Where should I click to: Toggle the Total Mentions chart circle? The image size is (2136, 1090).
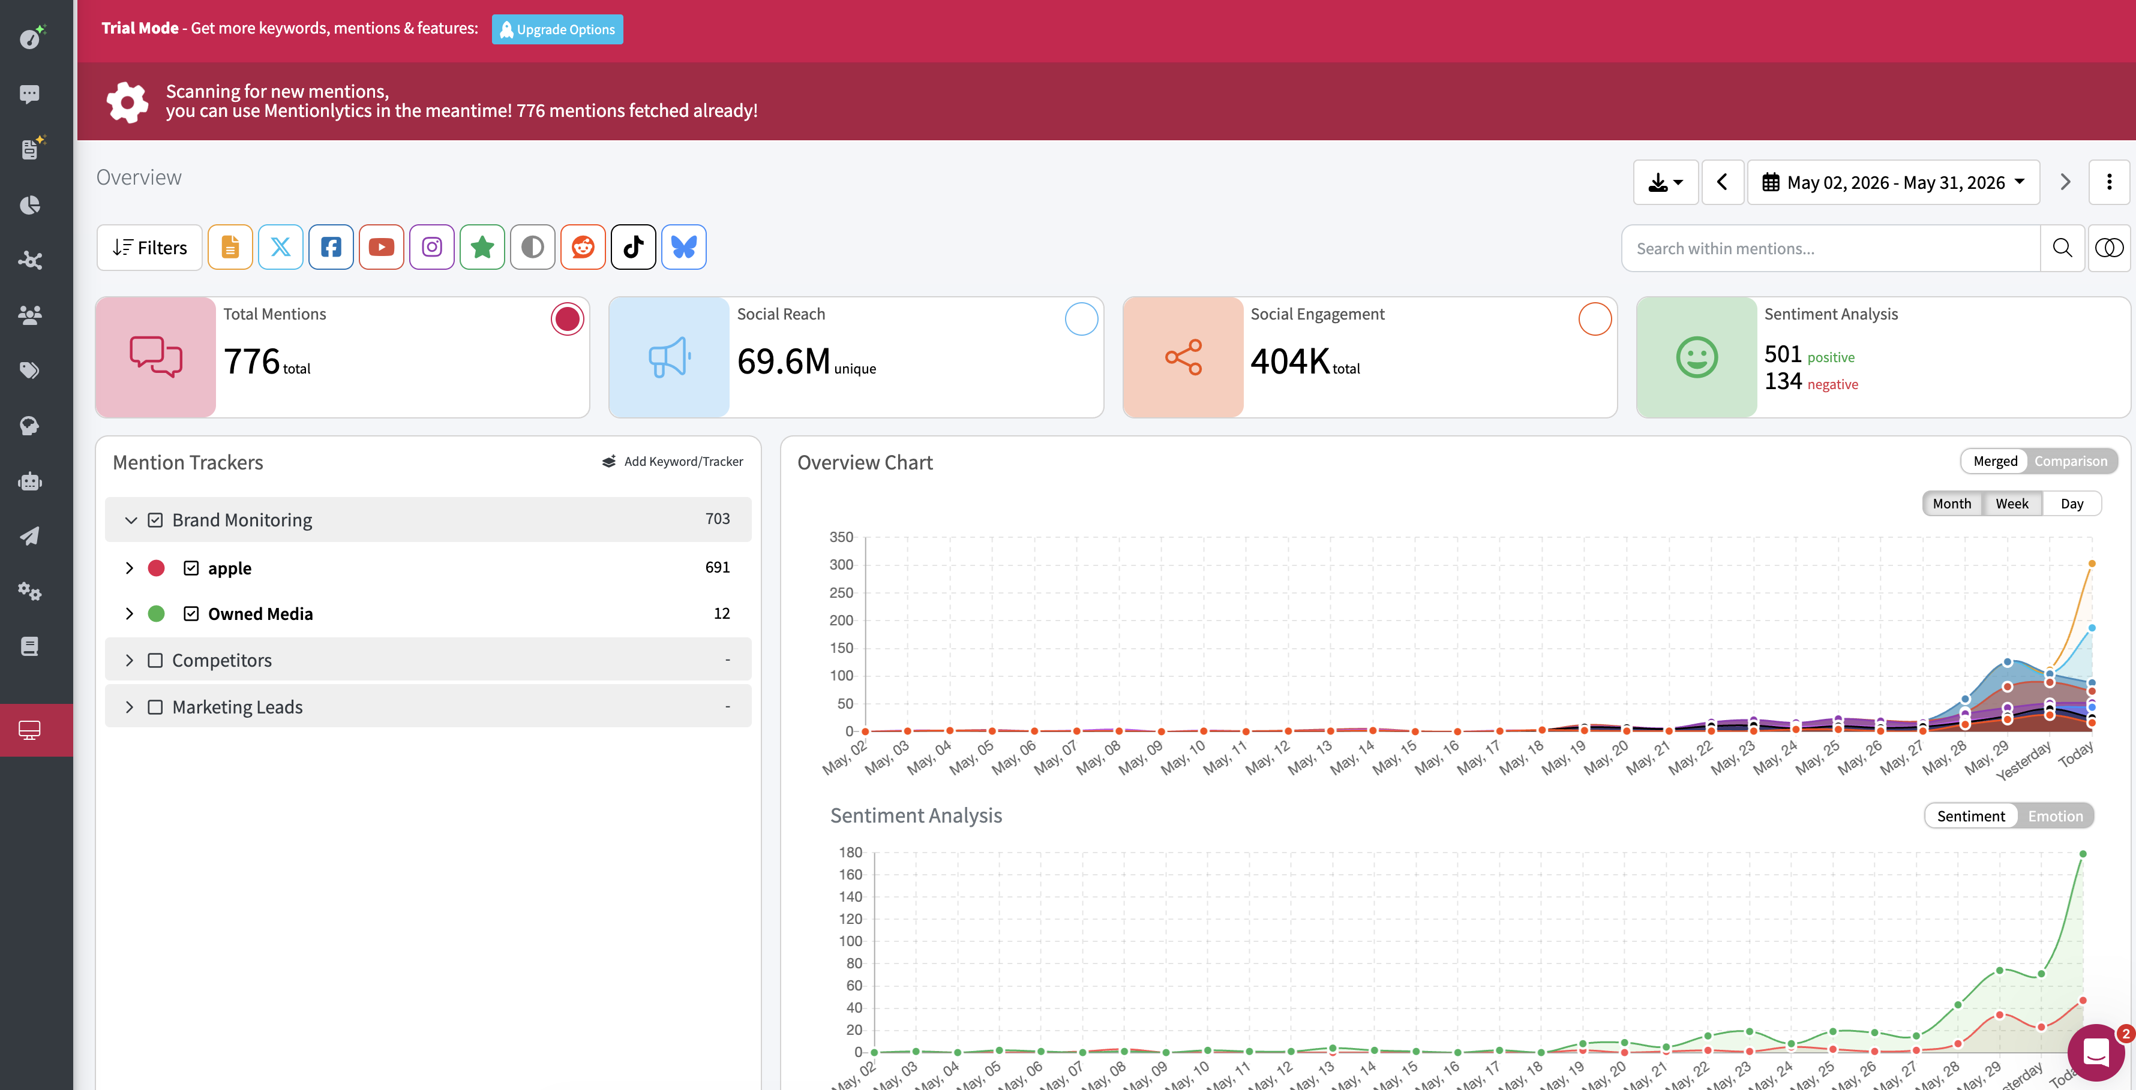click(567, 319)
